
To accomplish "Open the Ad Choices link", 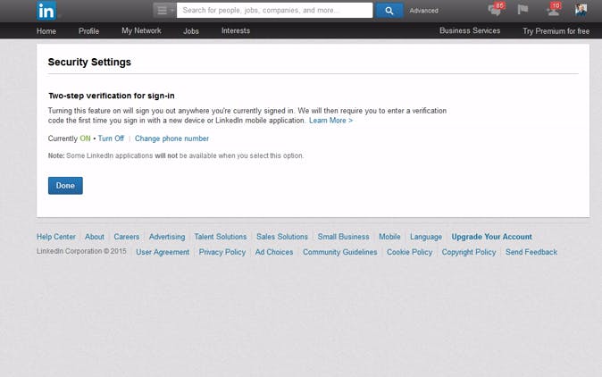I will click(274, 252).
